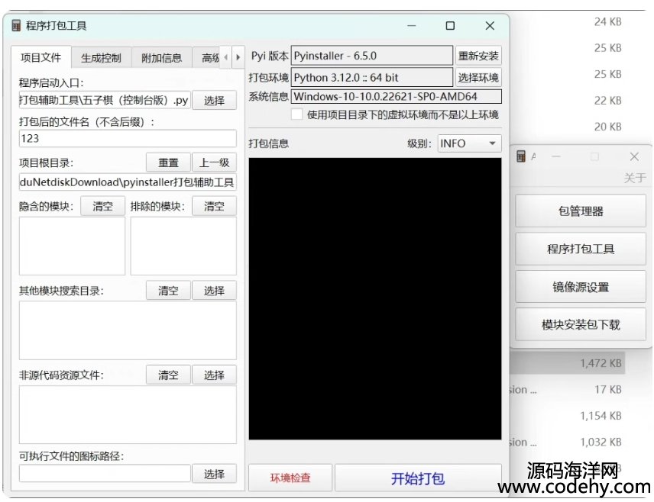The image size is (654, 502).
Task: Minimize the 程序打包工具 window
Action: click(x=412, y=26)
